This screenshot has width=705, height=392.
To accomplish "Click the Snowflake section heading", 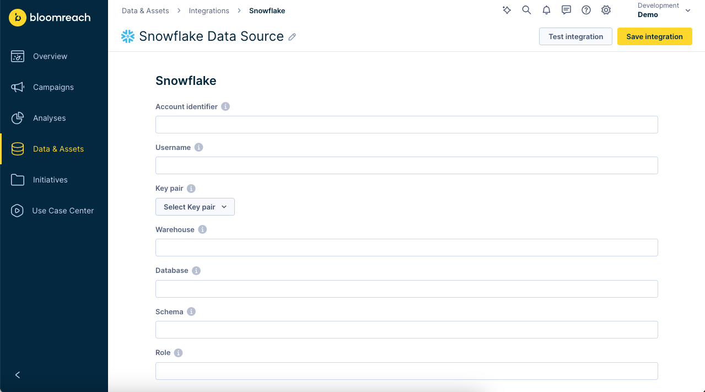I will click(x=186, y=80).
